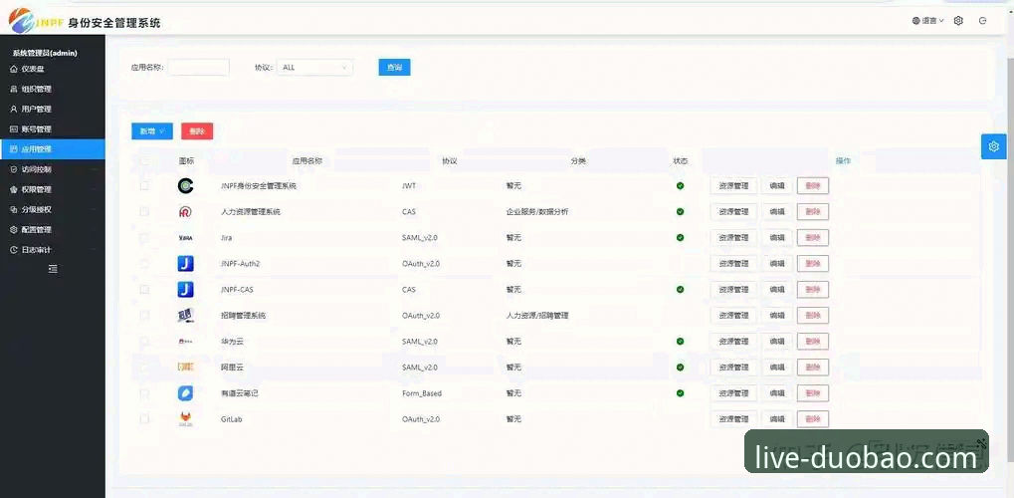Click the 用户管理 person icon
This screenshot has height=498, width=1014.
[14, 109]
